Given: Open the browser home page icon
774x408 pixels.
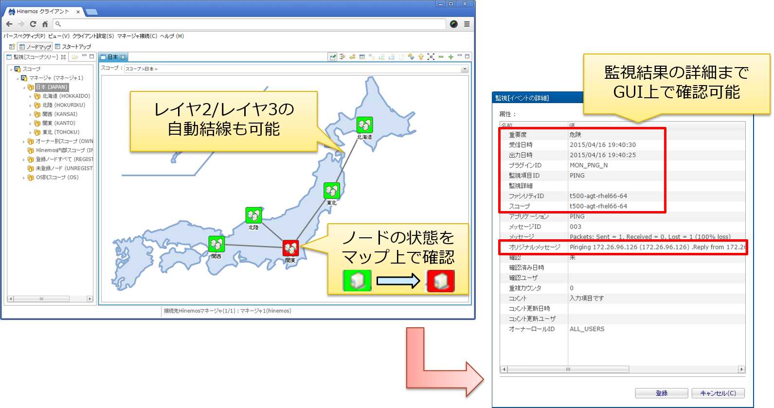Looking at the screenshot, I should (x=45, y=24).
